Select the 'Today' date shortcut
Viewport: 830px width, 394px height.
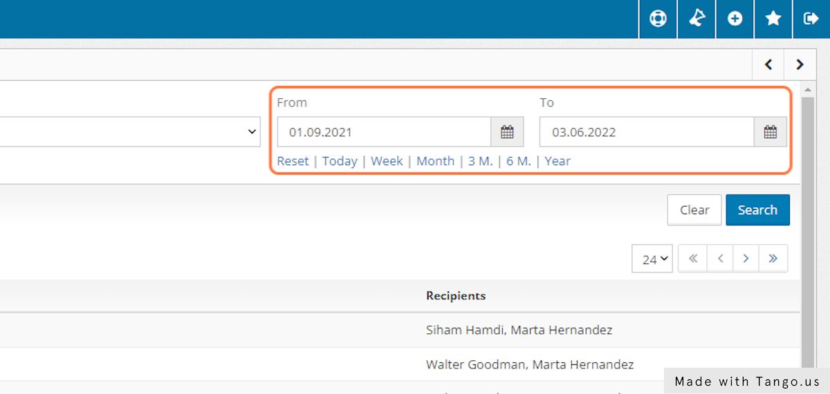[x=340, y=161]
